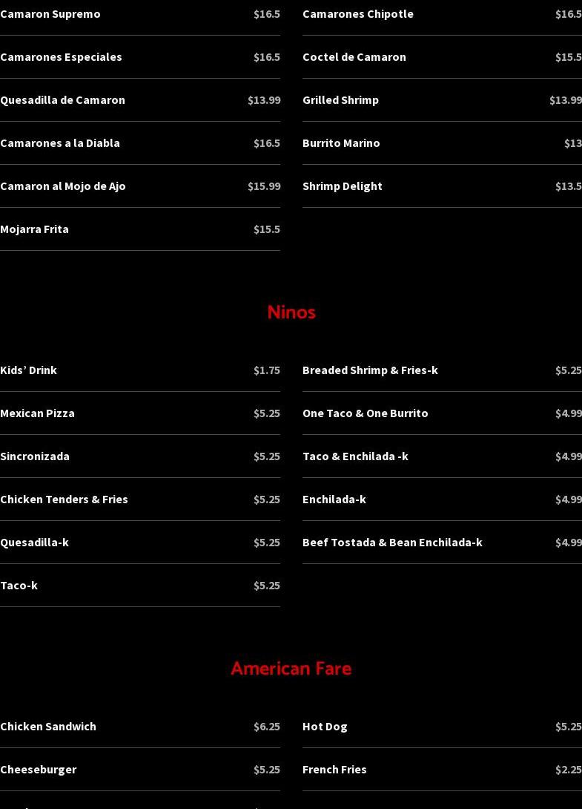Click the Grilled Shrimp entry
The image size is (582, 809).
(340, 100)
